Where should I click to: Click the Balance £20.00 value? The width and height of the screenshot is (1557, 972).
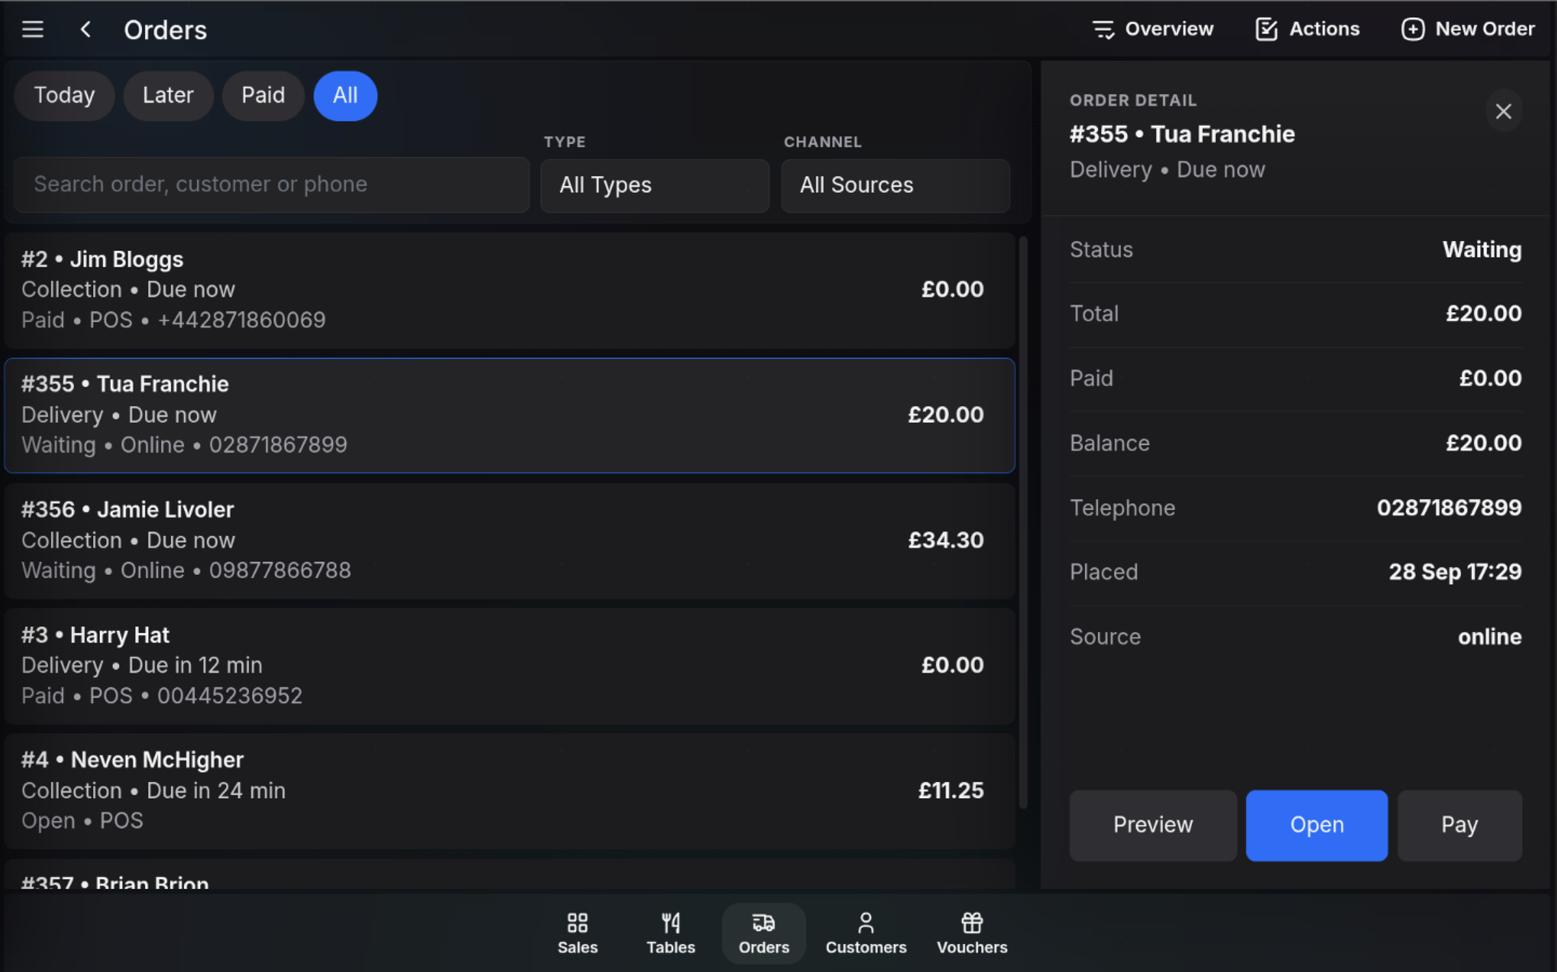[x=1483, y=444]
